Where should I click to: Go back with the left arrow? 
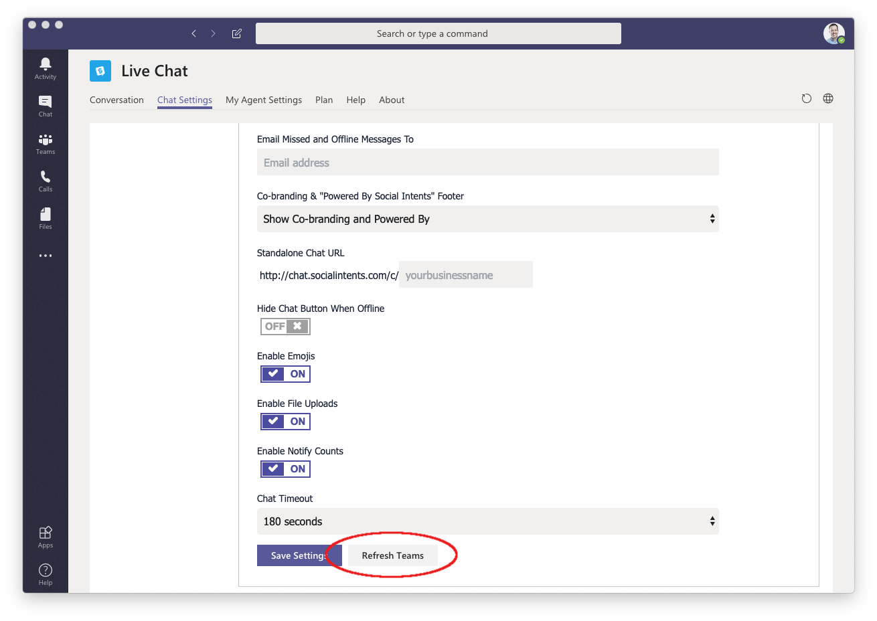pos(194,33)
